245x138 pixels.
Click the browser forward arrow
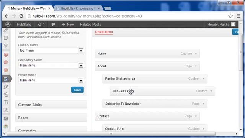tap(14, 16)
